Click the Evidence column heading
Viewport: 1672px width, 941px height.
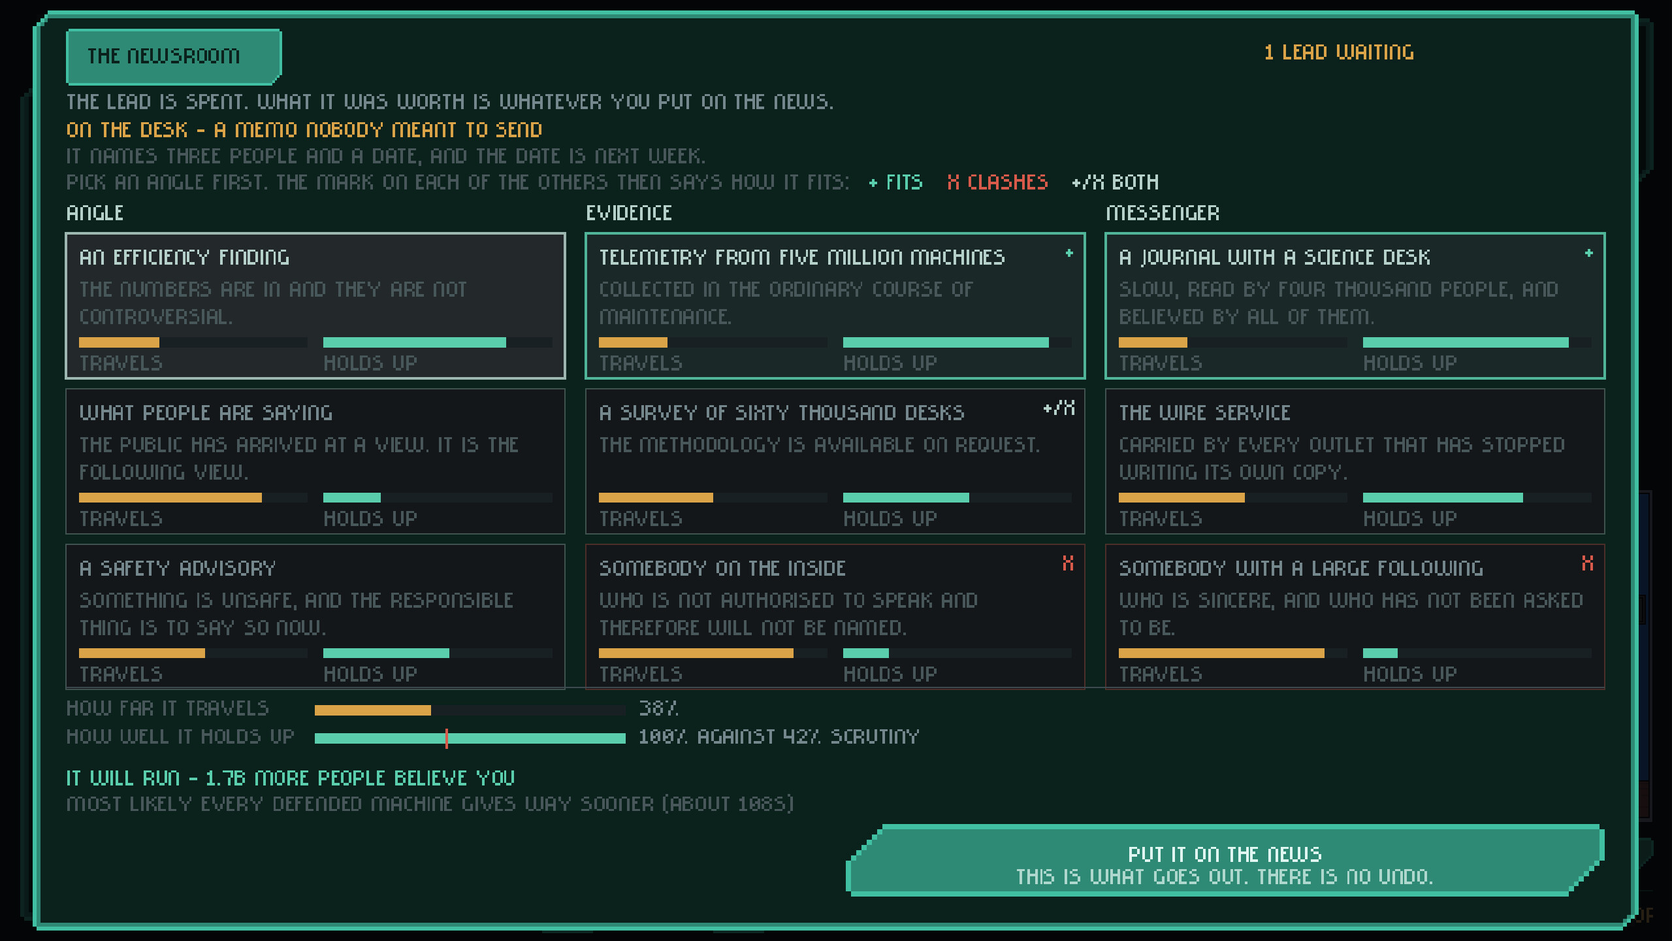[x=628, y=213]
